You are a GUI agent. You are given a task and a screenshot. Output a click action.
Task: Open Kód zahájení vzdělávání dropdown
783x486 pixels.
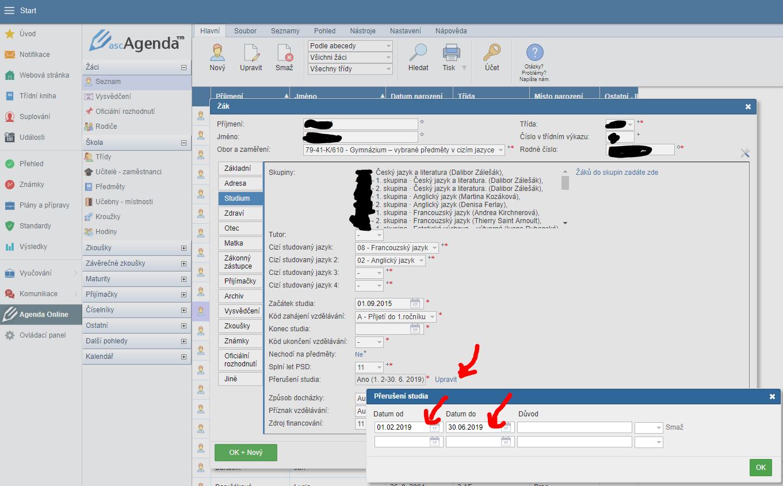[396, 316]
